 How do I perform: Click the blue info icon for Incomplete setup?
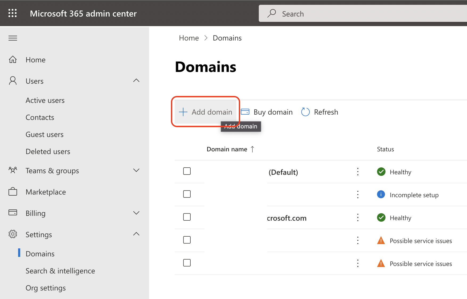(x=381, y=194)
